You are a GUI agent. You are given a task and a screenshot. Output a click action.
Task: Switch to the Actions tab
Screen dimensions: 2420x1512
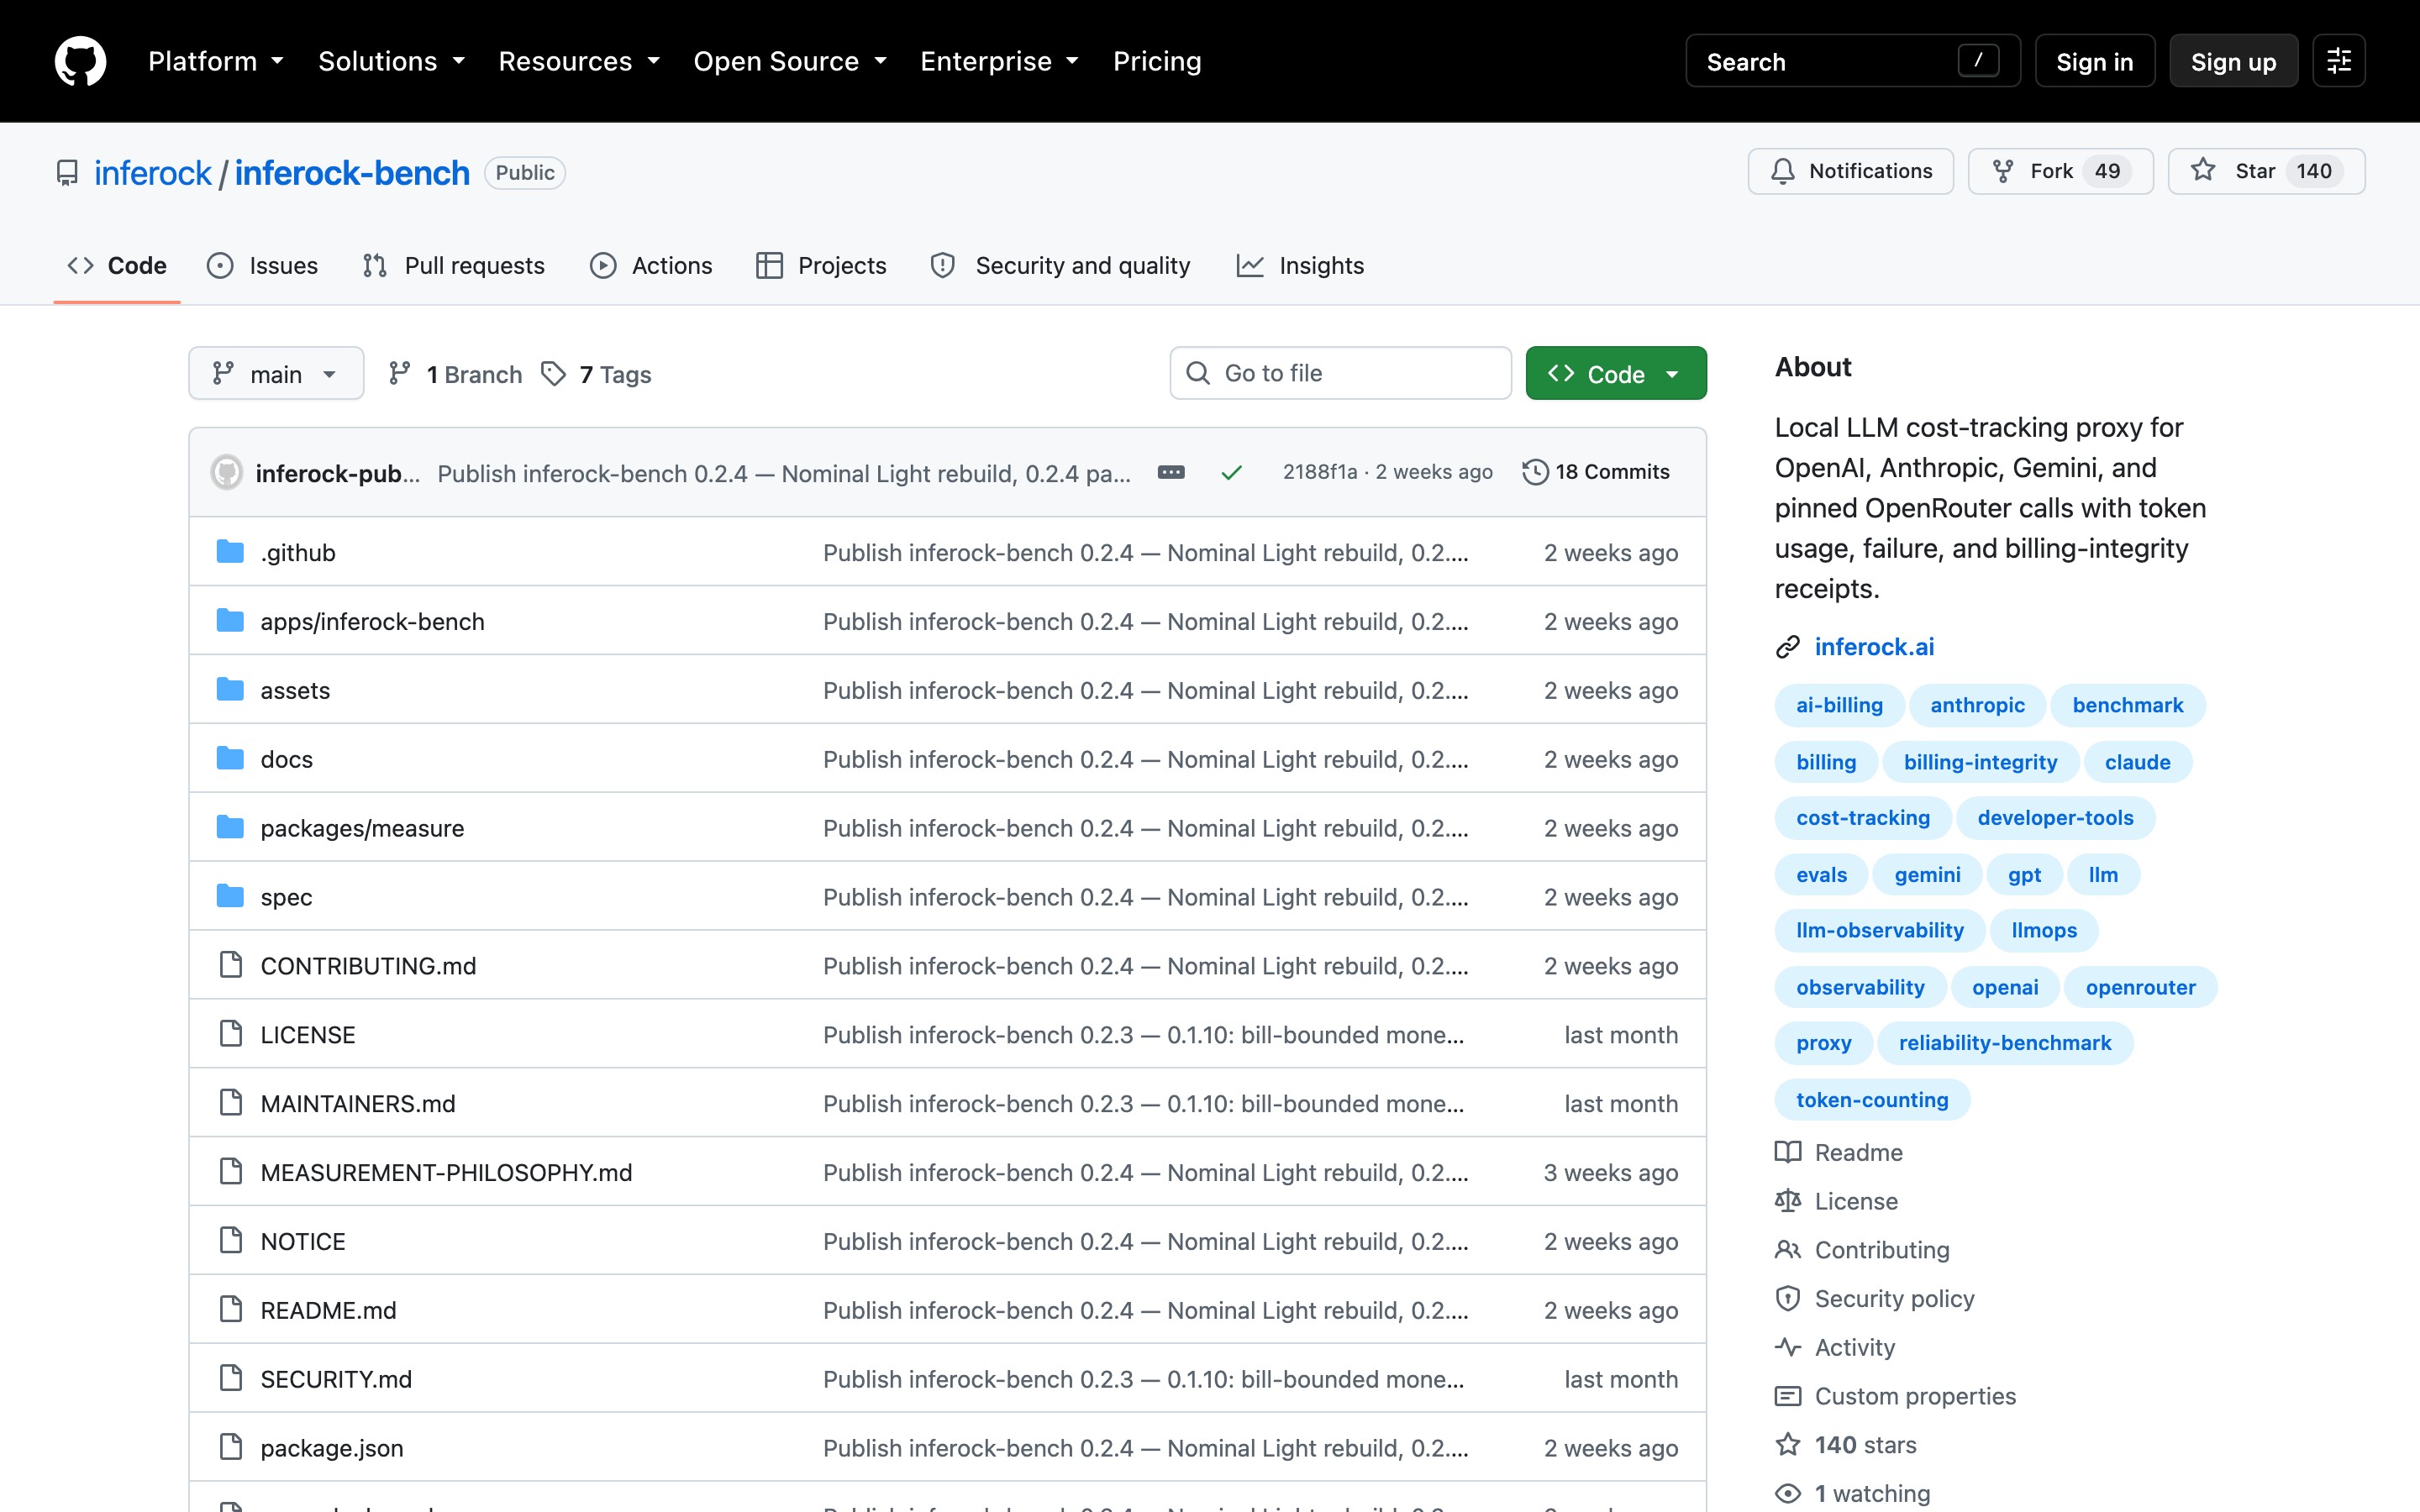pyautogui.click(x=651, y=265)
